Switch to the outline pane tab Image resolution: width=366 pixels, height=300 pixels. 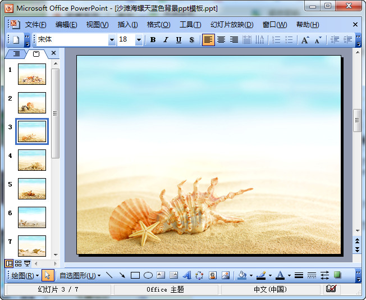16,53
